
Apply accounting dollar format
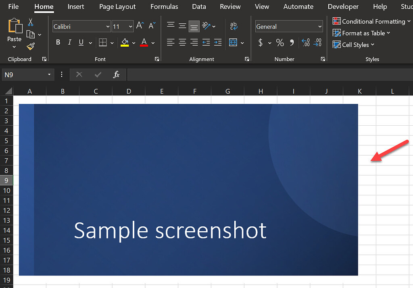point(261,42)
